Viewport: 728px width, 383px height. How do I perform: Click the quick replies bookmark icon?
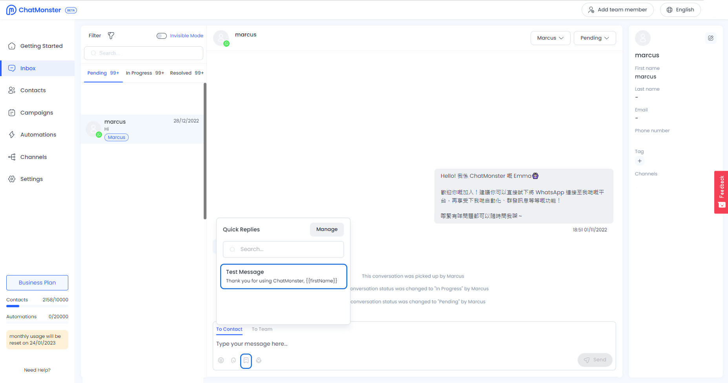[x=246, y=360]
